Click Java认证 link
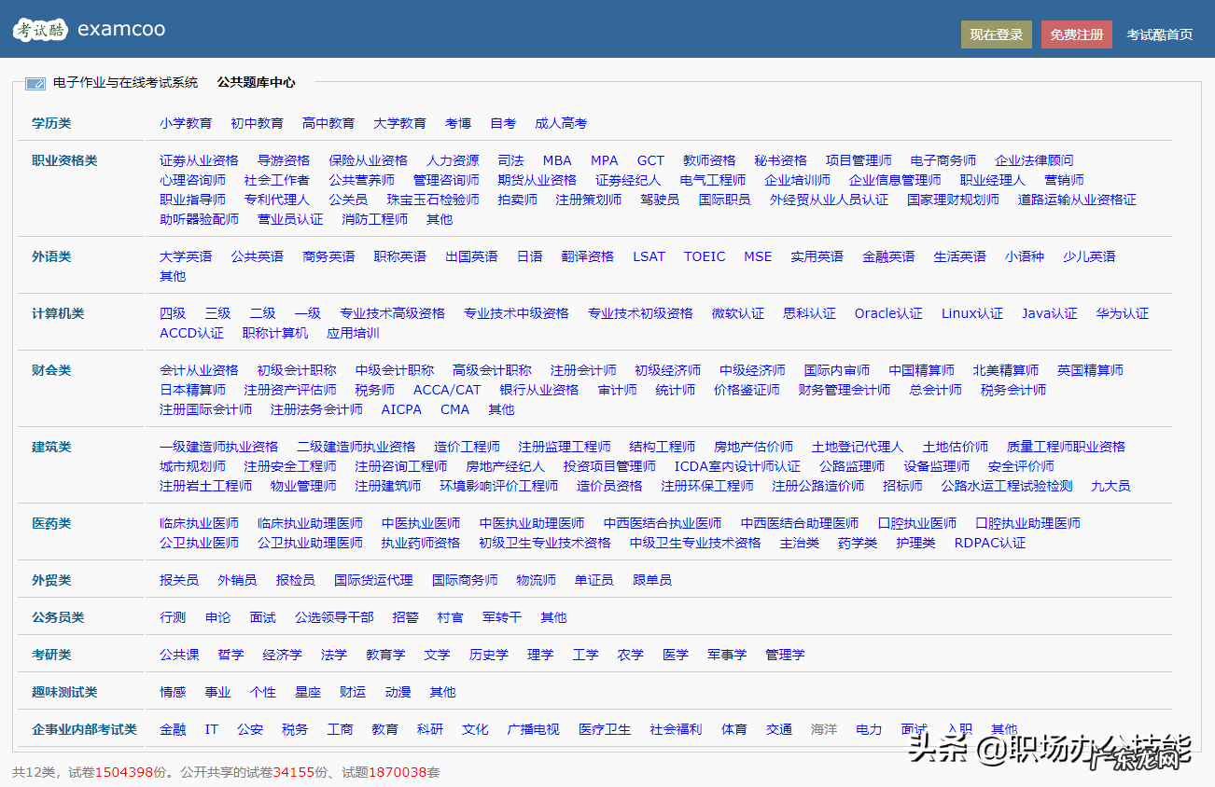 pyautogui.click(x=1050, y=313)
